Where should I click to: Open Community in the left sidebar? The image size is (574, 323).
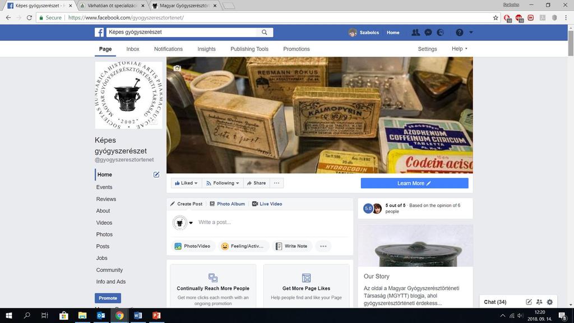(109, 270)
